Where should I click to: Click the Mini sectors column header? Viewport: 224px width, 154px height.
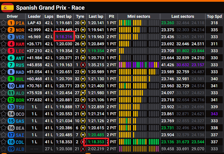click(x=139, y=16)
